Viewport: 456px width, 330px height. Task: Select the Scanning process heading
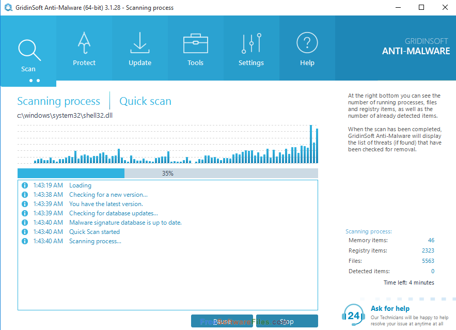point(58,101)
